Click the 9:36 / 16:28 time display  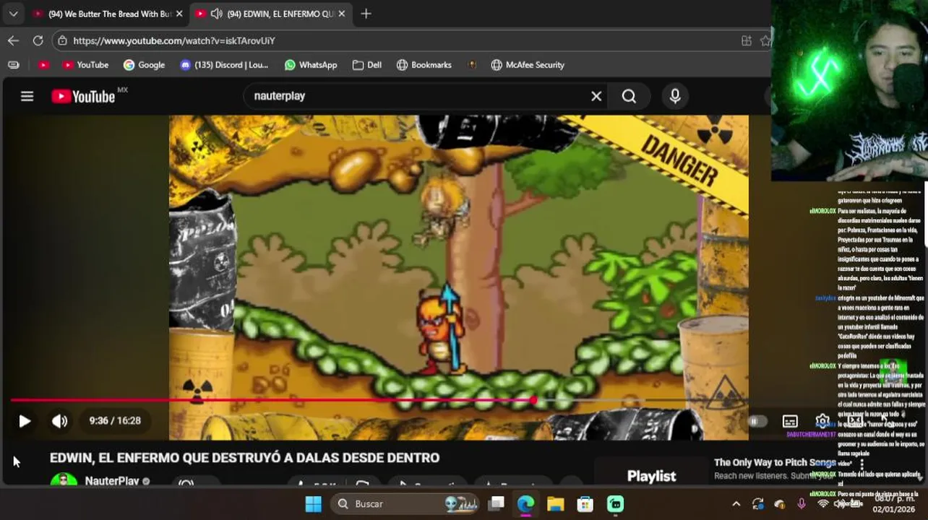pyautogui.click(x=115, y=421)
